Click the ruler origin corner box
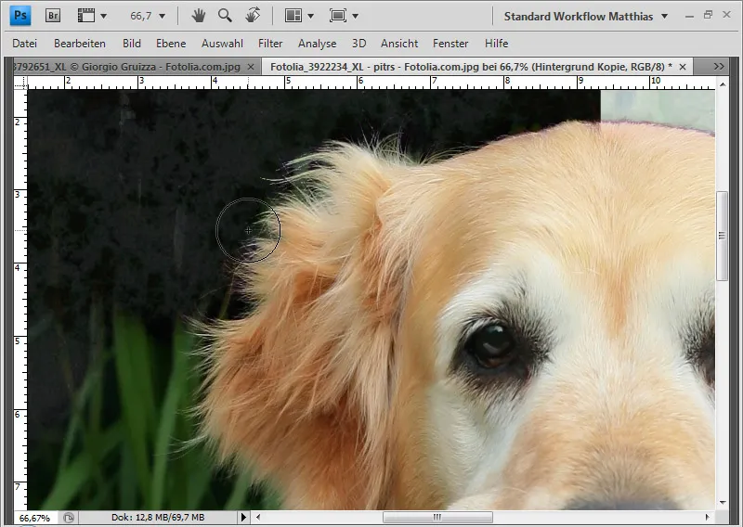This screenshot has width=743, height=527. (20, 83)
